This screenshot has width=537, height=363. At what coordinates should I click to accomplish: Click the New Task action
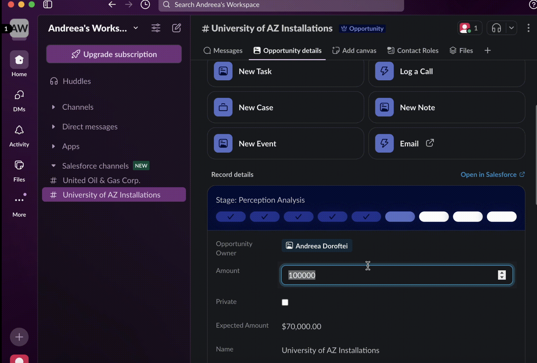click(x=285, y=72)
